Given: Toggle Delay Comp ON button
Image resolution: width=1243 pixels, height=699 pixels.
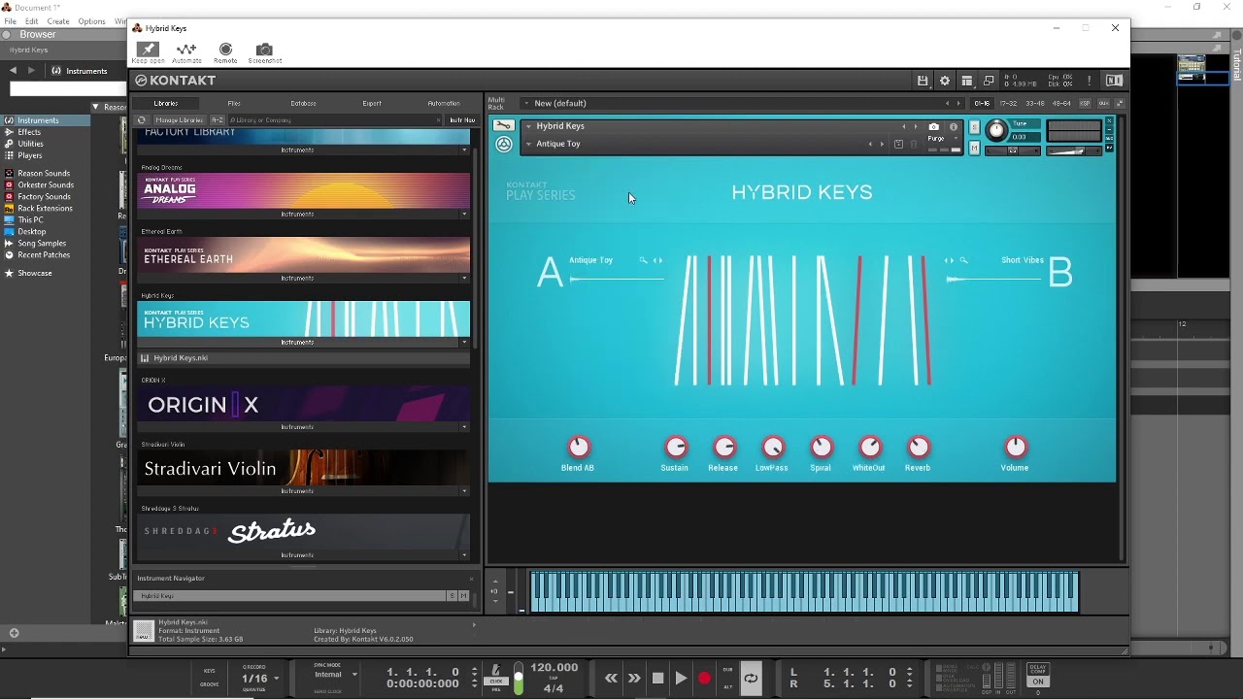Looking at the screenshot, I should 1038,682.
